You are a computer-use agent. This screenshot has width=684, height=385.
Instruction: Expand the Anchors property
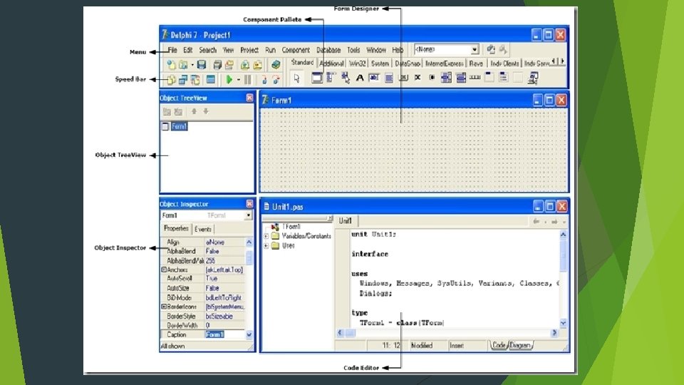click(164, 269)
